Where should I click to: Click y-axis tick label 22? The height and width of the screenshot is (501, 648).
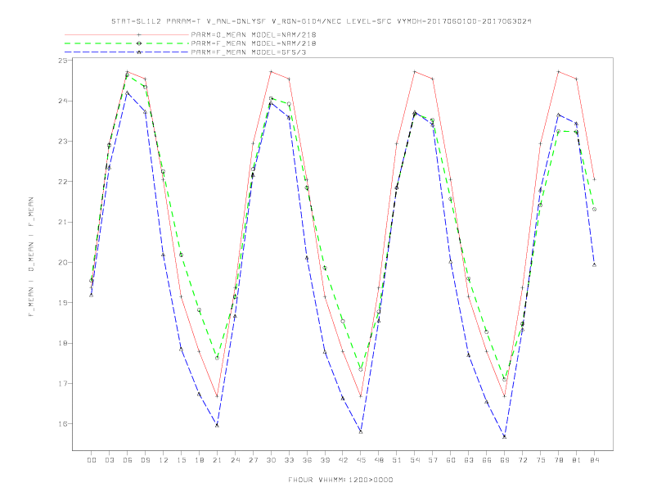pyautogui.click(x=62, y=182)
